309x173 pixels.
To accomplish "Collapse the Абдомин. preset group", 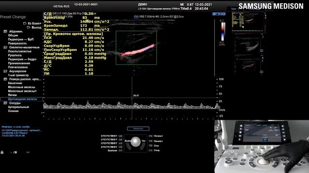I will (x=5, y=31).
